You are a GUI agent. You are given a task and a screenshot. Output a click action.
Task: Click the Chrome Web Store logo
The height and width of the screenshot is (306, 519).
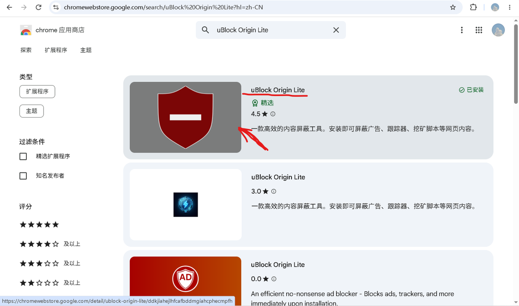coord(26,30)
